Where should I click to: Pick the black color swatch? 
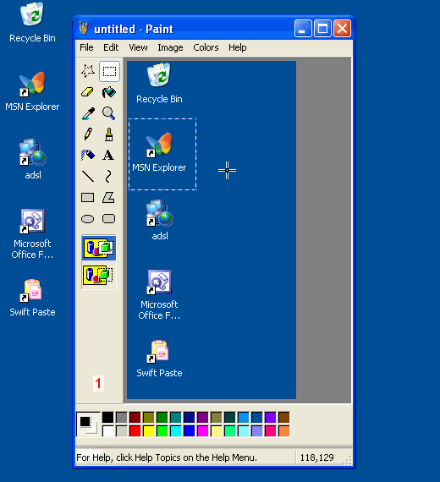click(x=107, y=418)
